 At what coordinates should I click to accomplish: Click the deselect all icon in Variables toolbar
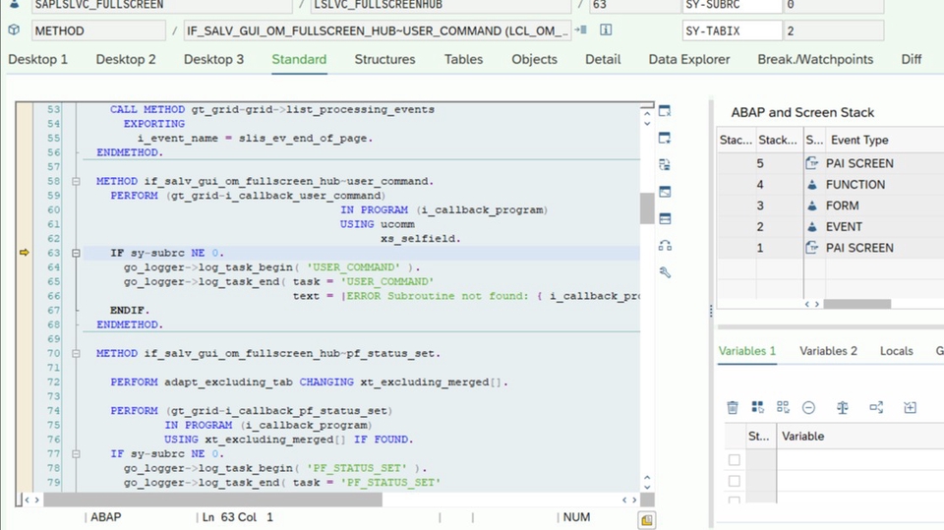(x=783, y=408)
